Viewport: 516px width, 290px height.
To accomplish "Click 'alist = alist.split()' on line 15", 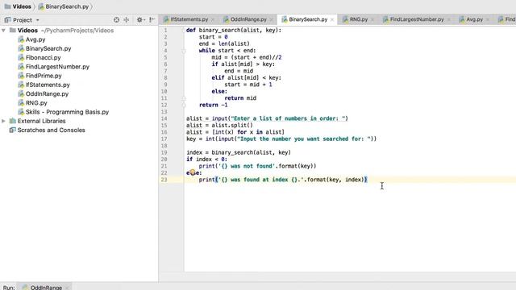I will coord(219,126).
